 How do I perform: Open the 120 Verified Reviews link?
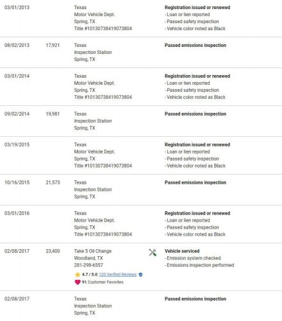(x=117, y=275)
